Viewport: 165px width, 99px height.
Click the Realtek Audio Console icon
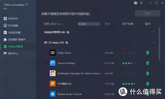click(53, 94)
